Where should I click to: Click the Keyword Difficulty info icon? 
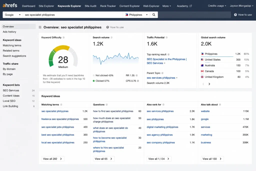pyautogui.click(x=64, y=38)
